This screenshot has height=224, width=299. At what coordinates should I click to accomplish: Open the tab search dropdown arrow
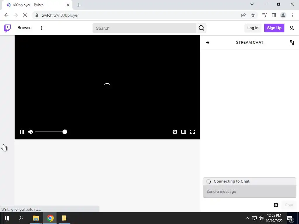(252, 4)
